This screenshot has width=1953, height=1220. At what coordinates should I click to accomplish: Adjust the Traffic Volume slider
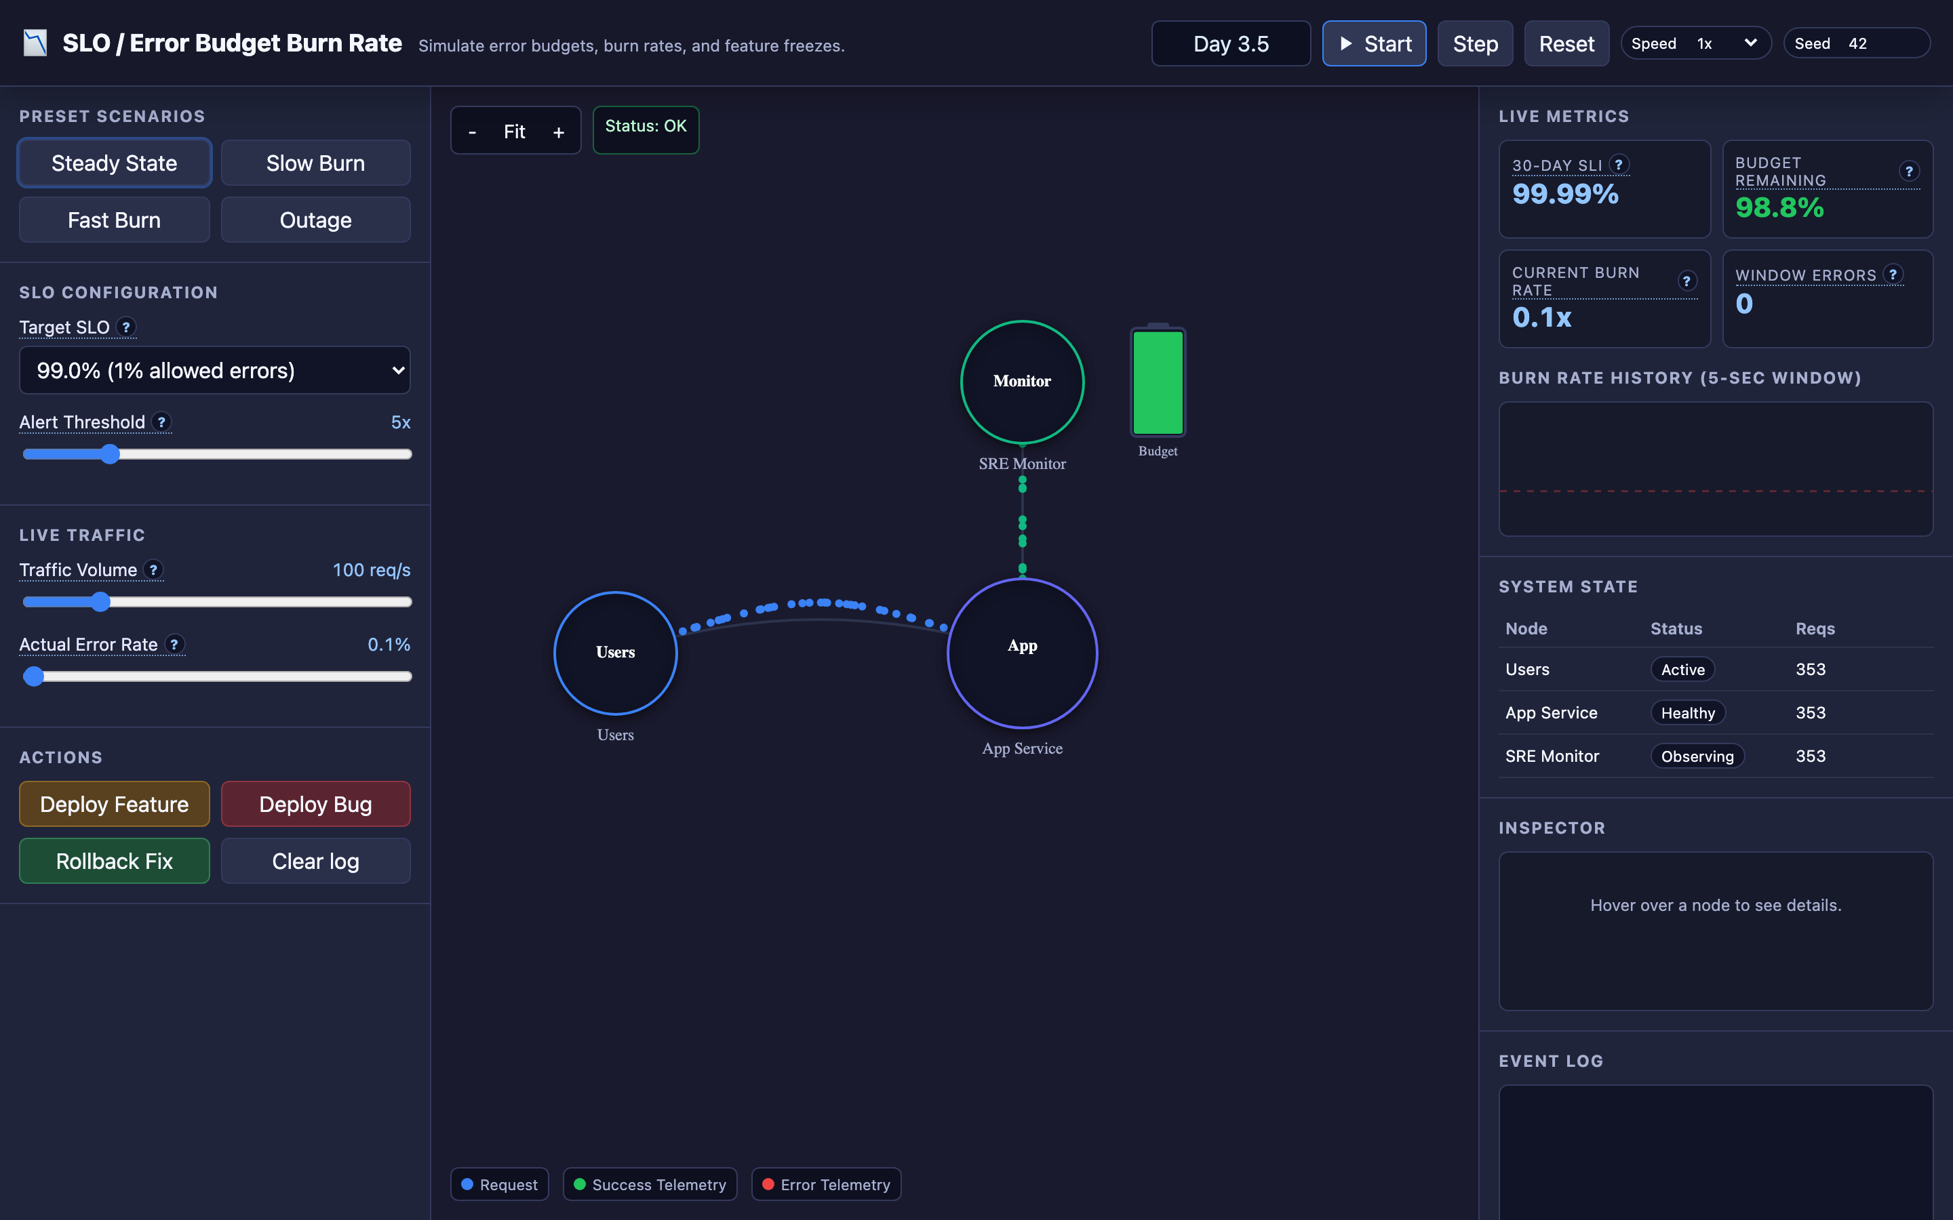216,602
